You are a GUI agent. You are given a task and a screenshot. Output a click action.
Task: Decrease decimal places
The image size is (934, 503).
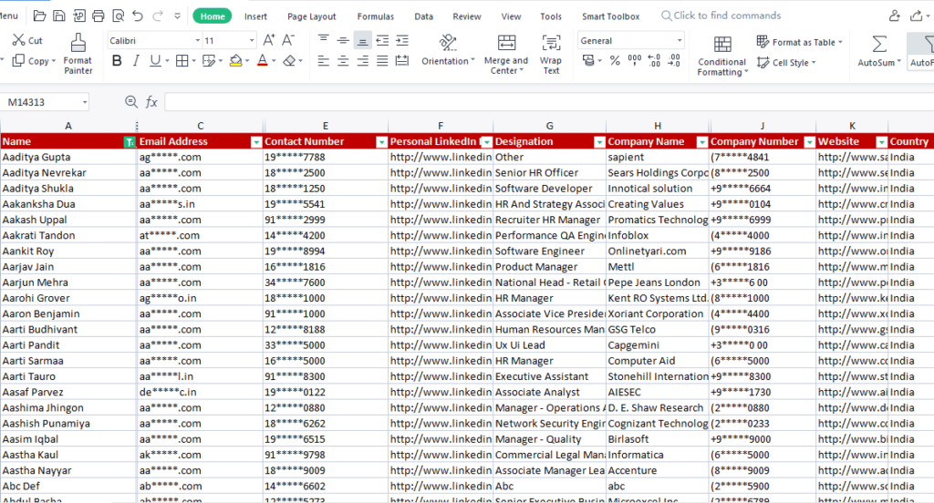tap(674, 61)
